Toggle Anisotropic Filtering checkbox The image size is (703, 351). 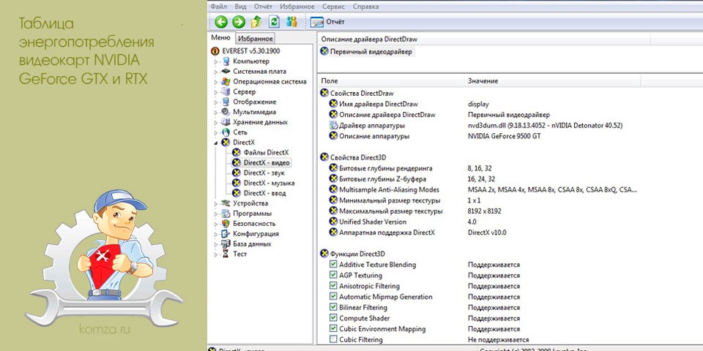coord(333,286)
